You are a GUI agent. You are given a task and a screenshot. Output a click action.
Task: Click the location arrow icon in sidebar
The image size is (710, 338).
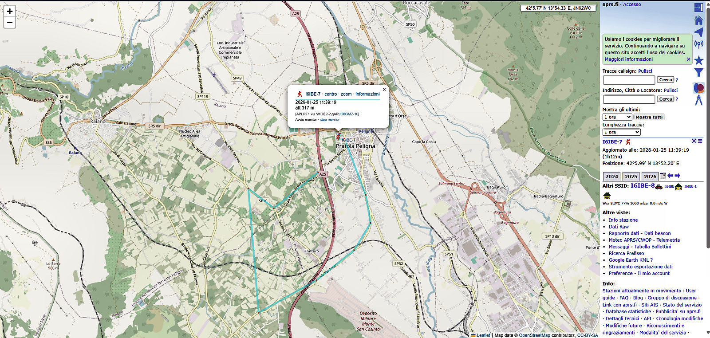coord(698,32)
